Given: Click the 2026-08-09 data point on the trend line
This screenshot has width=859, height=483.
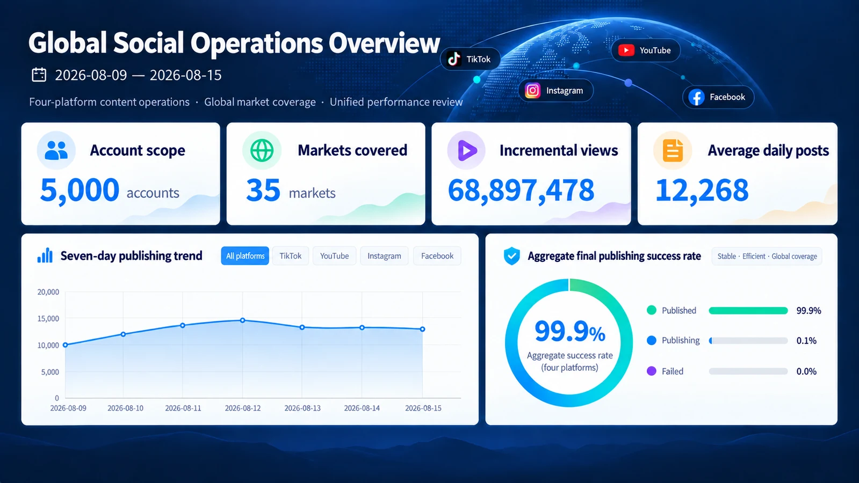Looking at the screenshot, I should [x=66, y=345].
